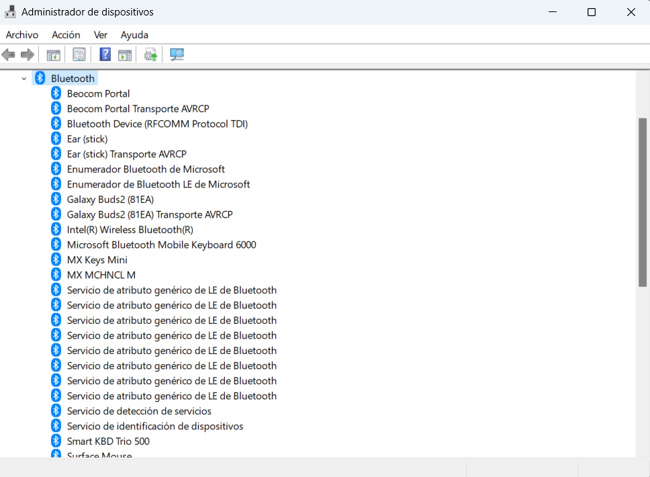Click the Back arrow in the toolbar

[8, 54]
